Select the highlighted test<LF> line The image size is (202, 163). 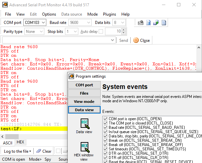tap(34, 129)
